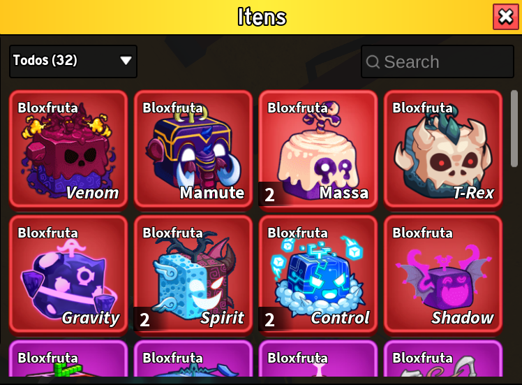522x385 pixels.
Task: Click into the Search field
Action: (438, 61)
